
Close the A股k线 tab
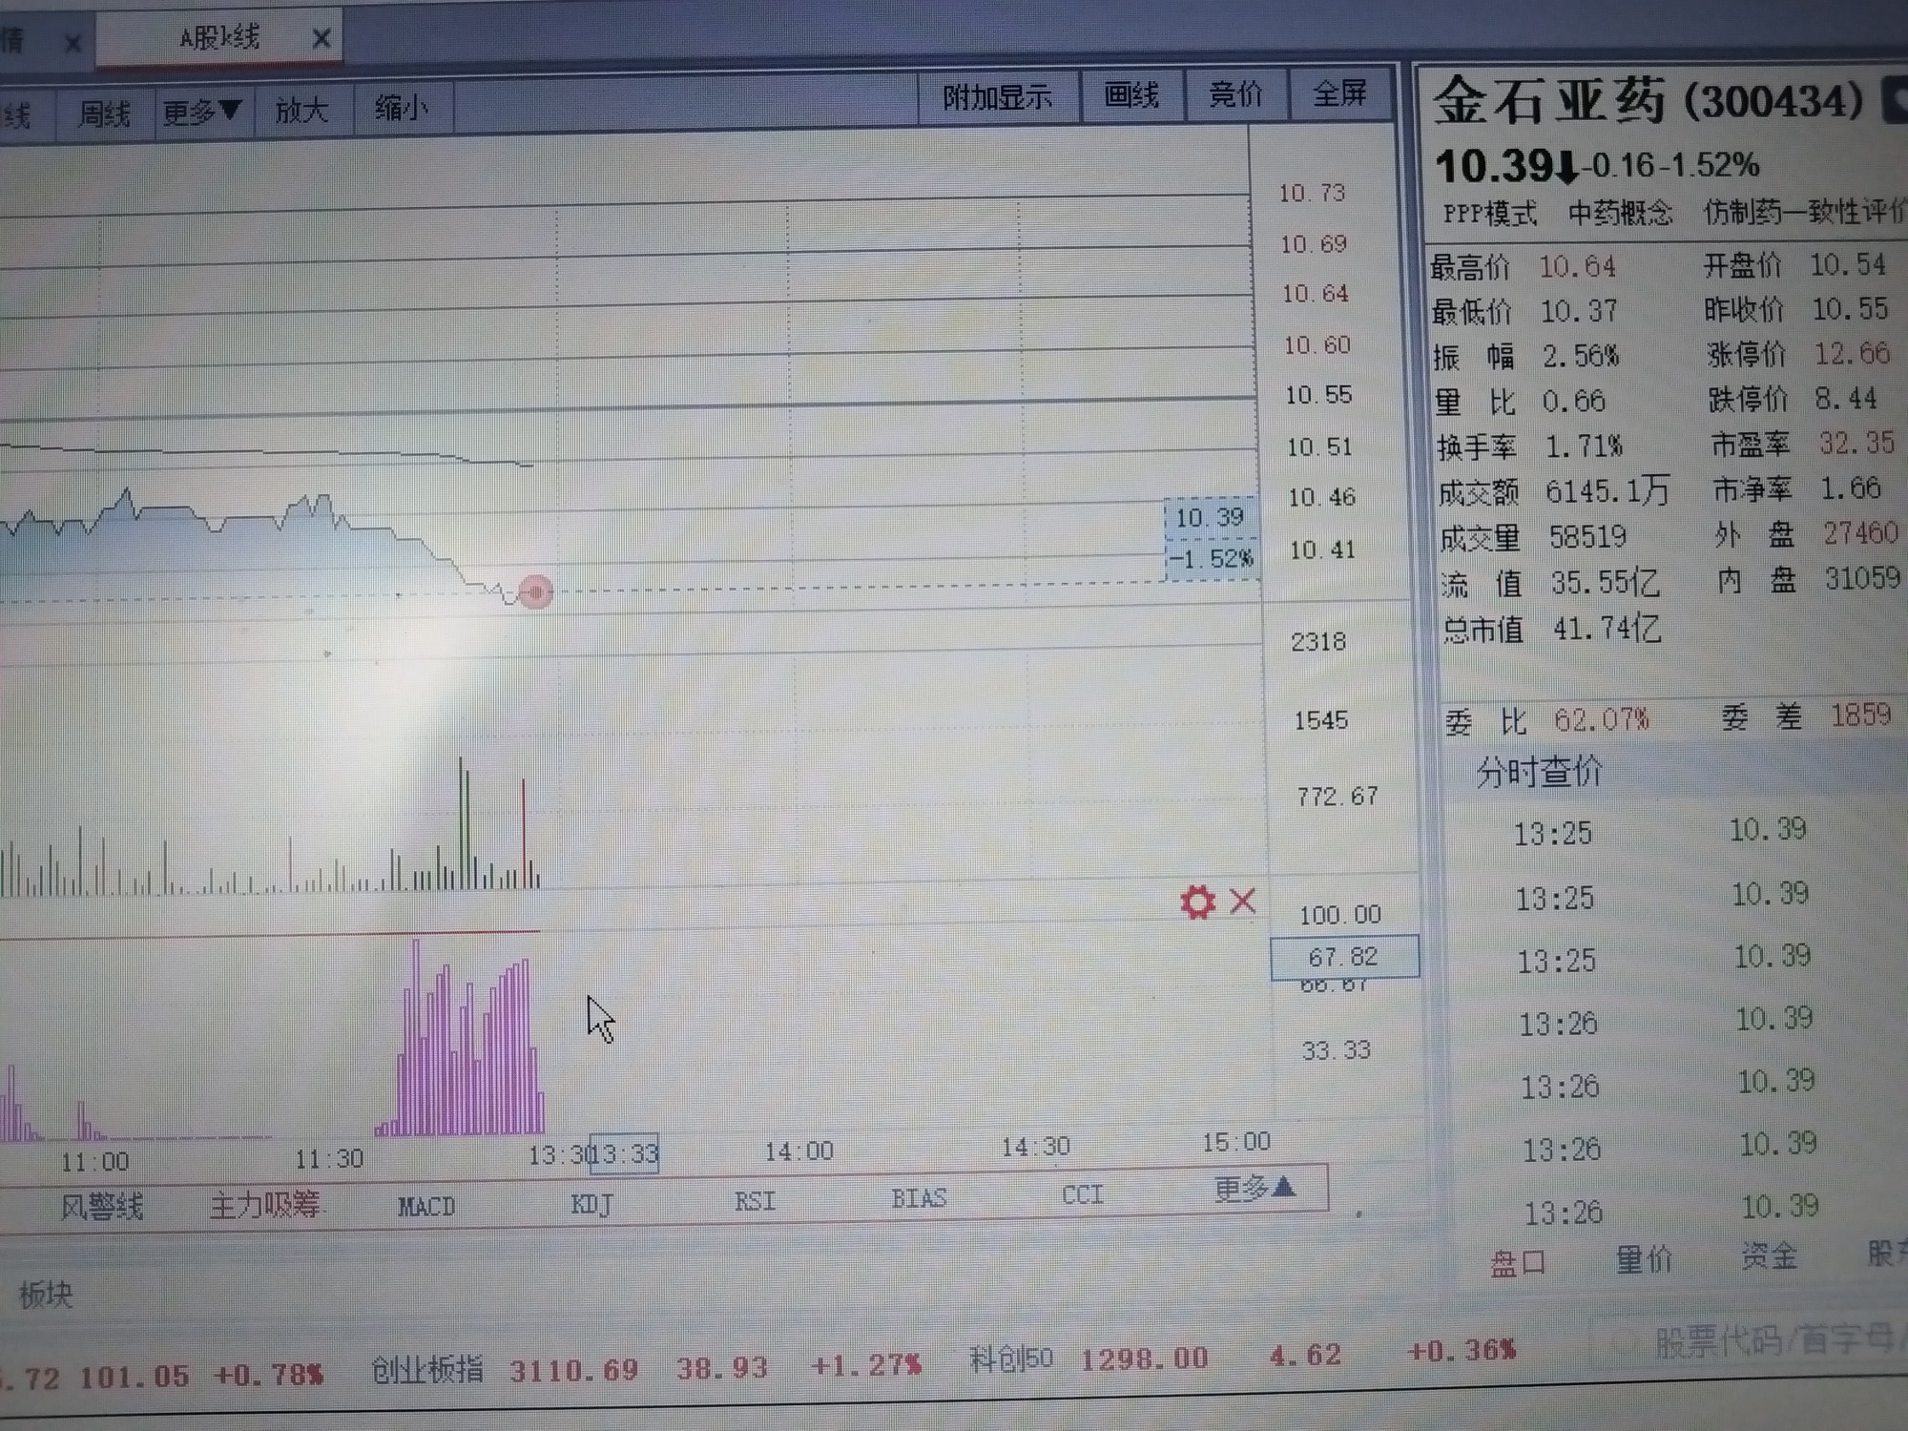click(321, 39)
